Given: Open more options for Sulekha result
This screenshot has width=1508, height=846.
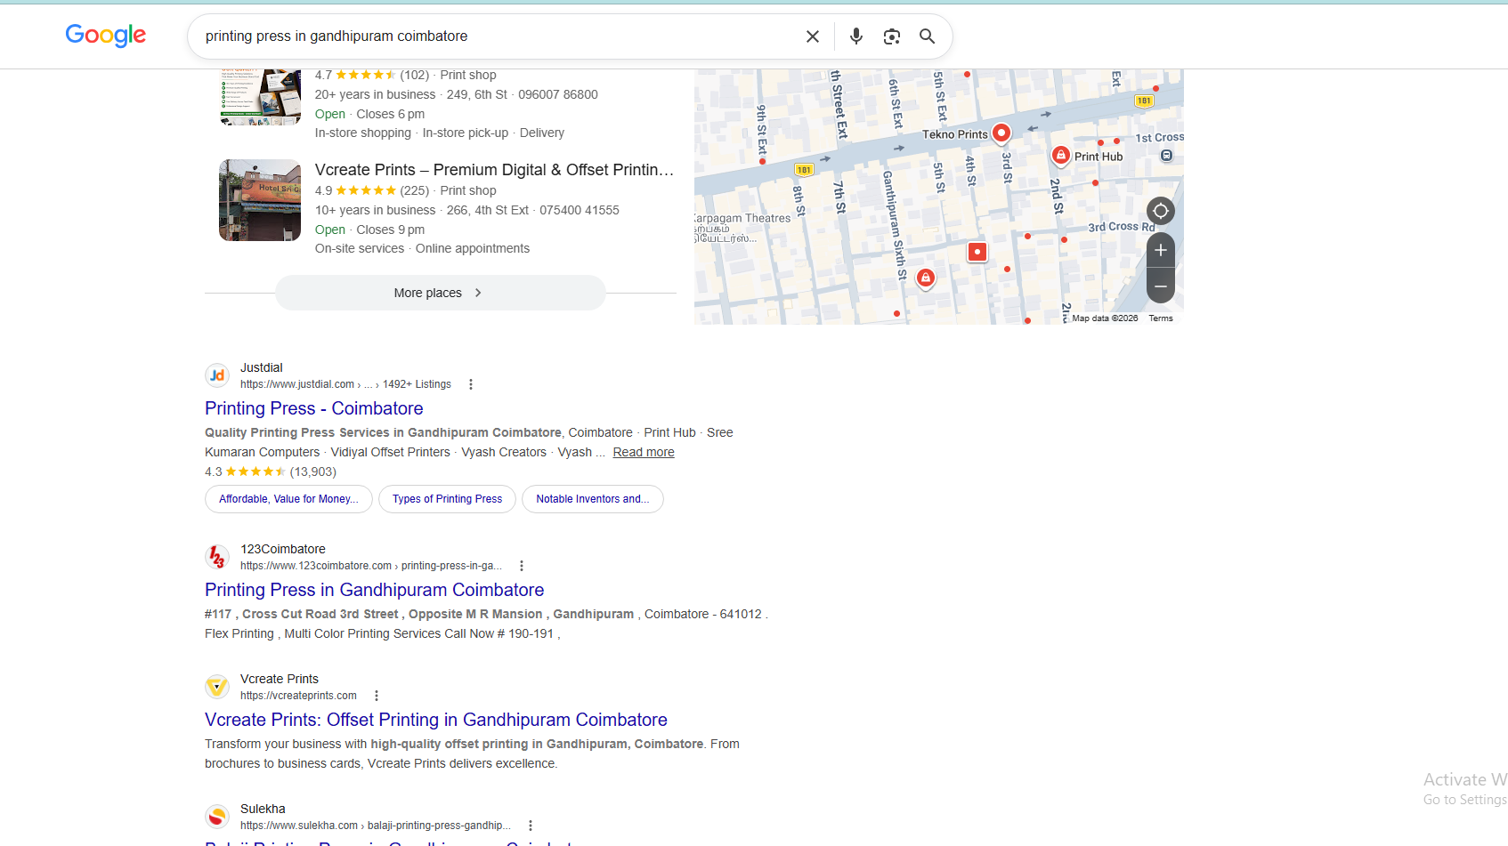Looking at the screenshot, I should [x=531, y=826].
